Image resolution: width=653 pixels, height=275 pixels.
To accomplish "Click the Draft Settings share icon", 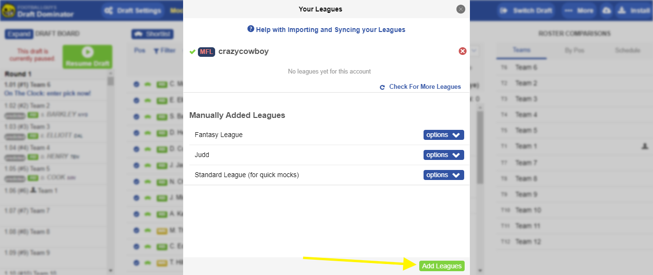I will click(109, 11).
